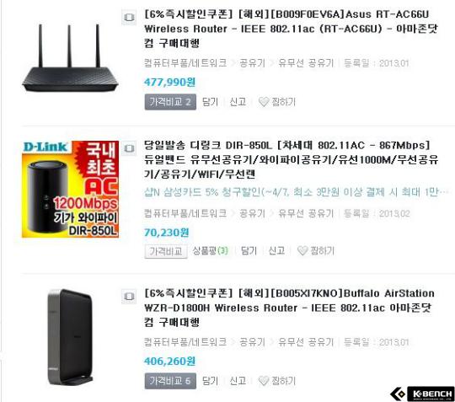Image resolution: width=455 pixels, height=402 pixels.
Task: Open new-window icon beside Asus RT-AC66U title
Action: tap(129, 18)
